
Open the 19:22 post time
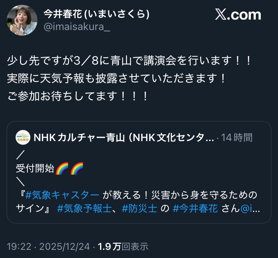tap(19, 246)
